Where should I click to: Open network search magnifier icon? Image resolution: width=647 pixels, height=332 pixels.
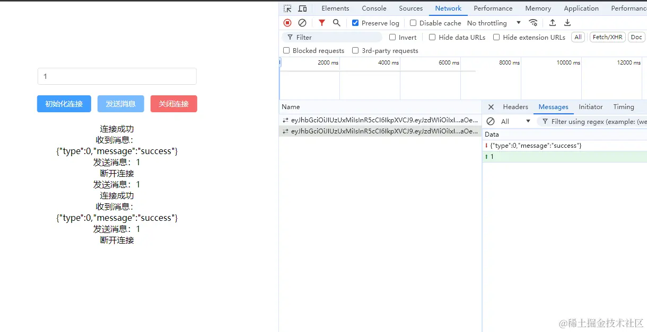click(337, 23)
